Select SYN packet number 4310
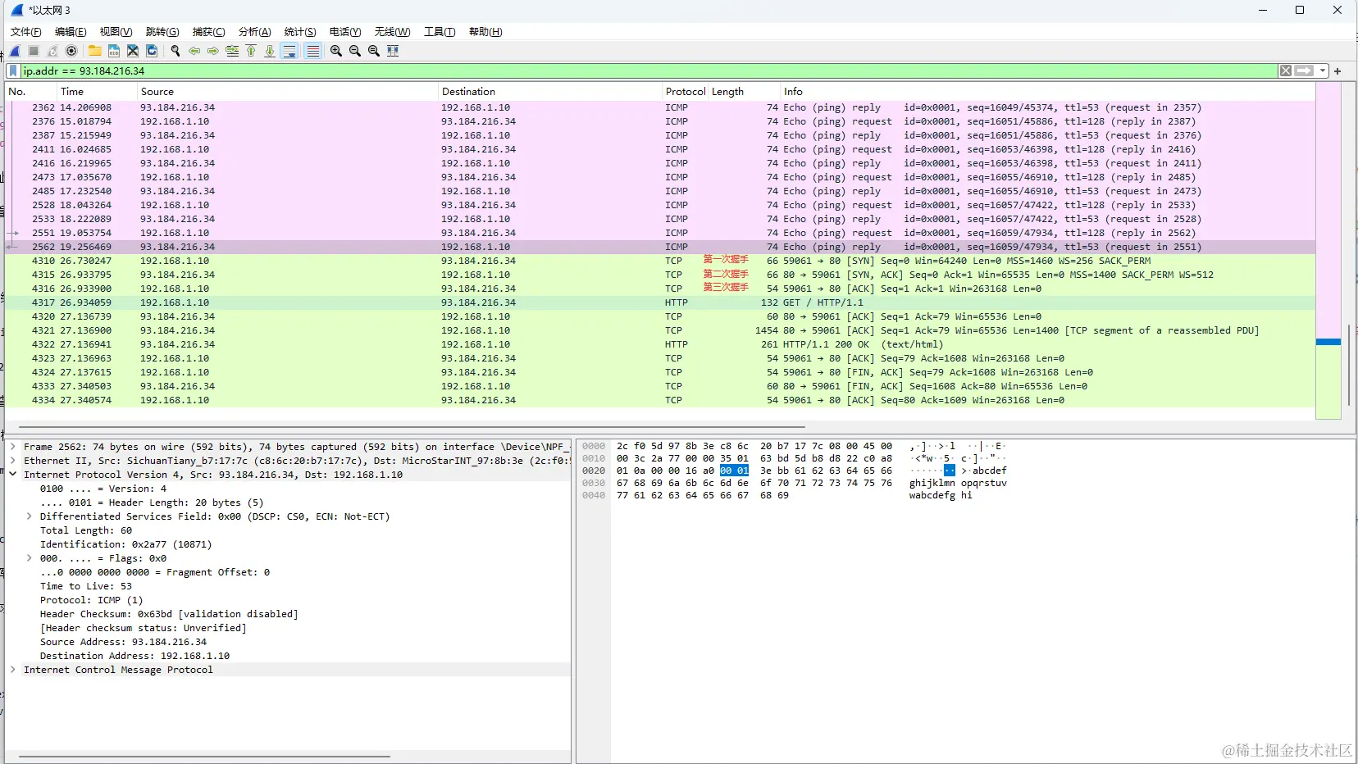This screenshot has height=764, width=1358. [660, 261]
